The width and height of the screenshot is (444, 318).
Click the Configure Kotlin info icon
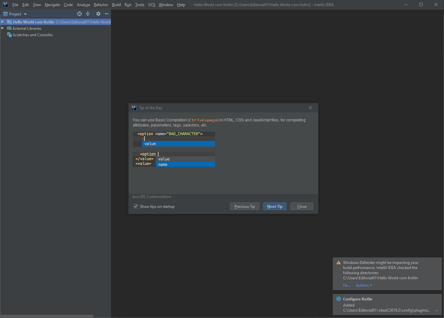338,299
